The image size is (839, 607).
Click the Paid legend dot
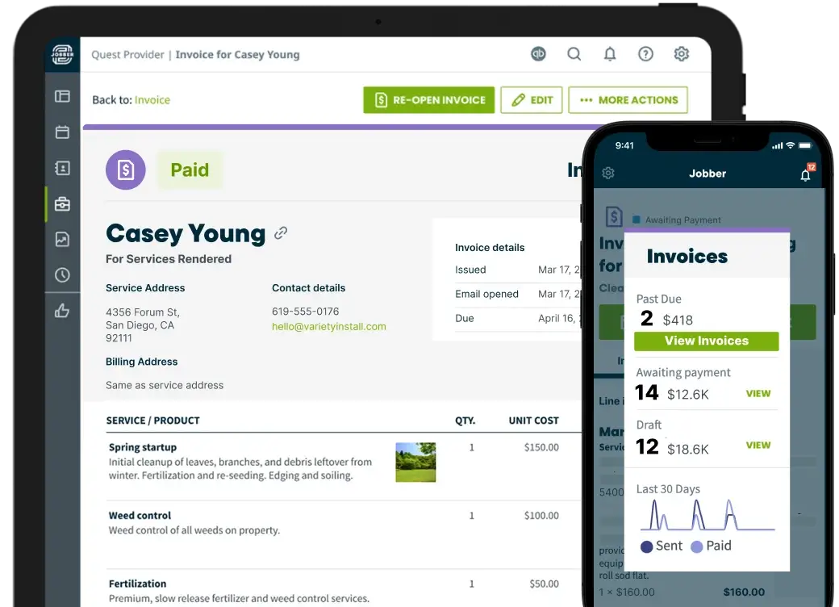point(697,546)
